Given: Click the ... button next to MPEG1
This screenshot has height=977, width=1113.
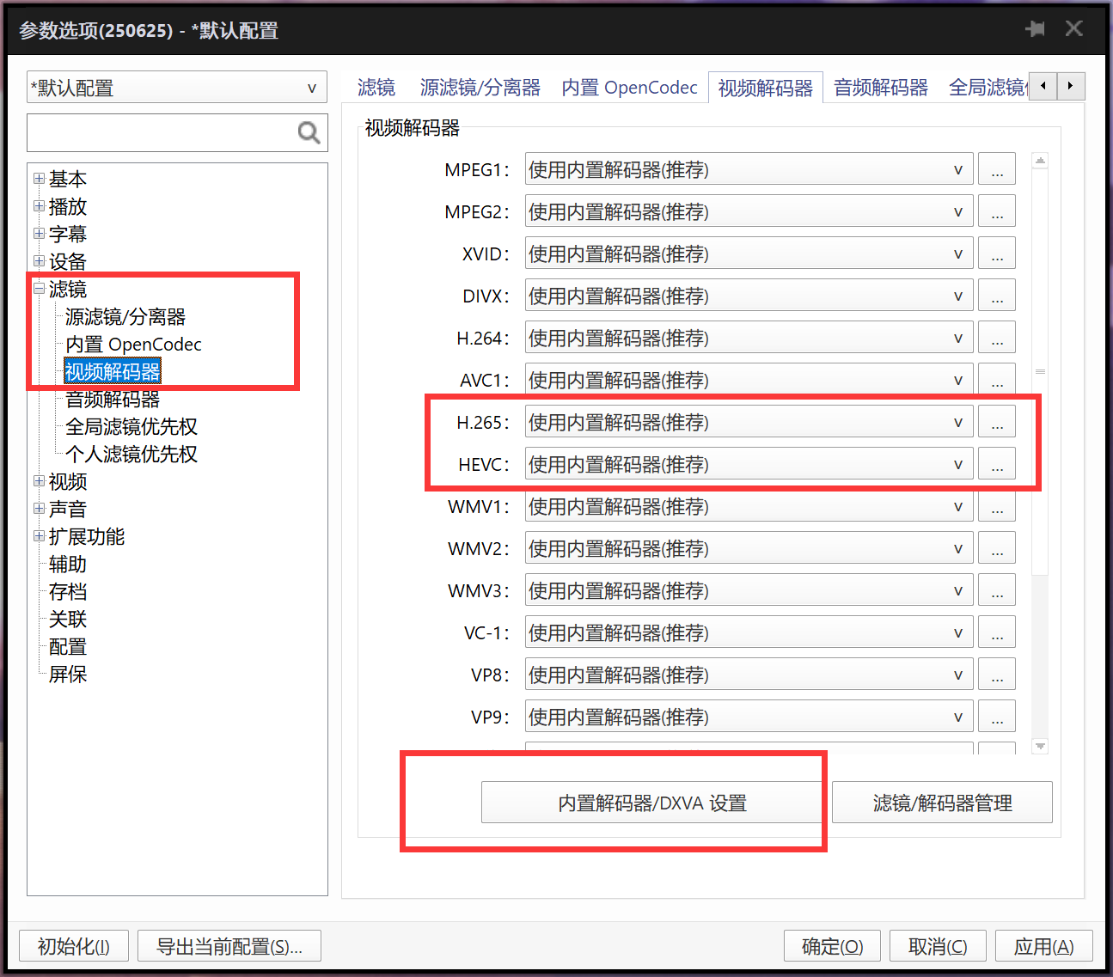Looking at the screenshot, I should [x=997, y=168].
